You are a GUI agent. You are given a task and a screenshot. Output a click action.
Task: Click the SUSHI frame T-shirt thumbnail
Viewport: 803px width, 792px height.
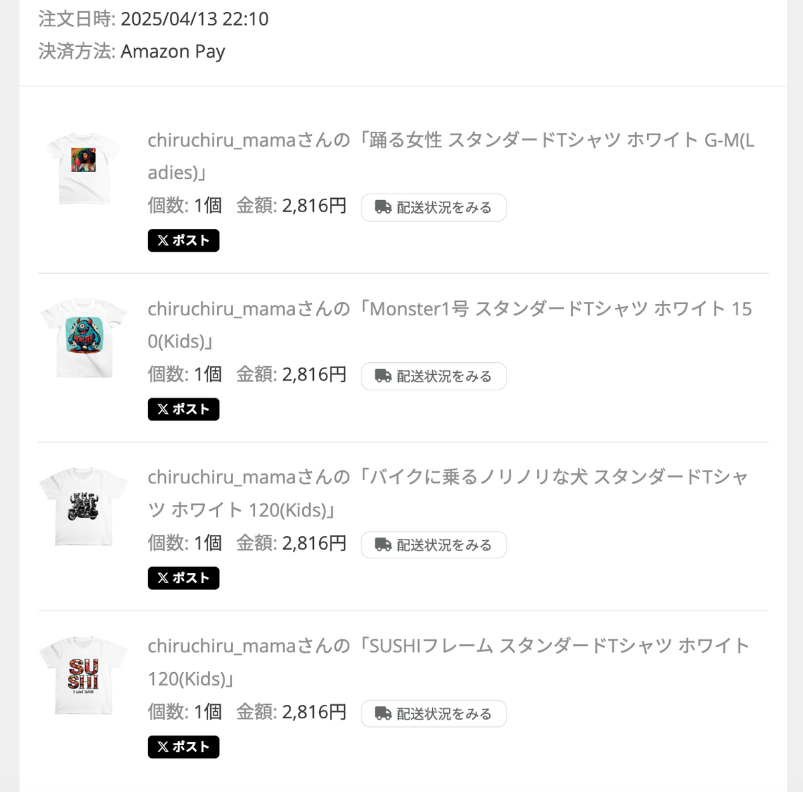click(x=84, y=674)
